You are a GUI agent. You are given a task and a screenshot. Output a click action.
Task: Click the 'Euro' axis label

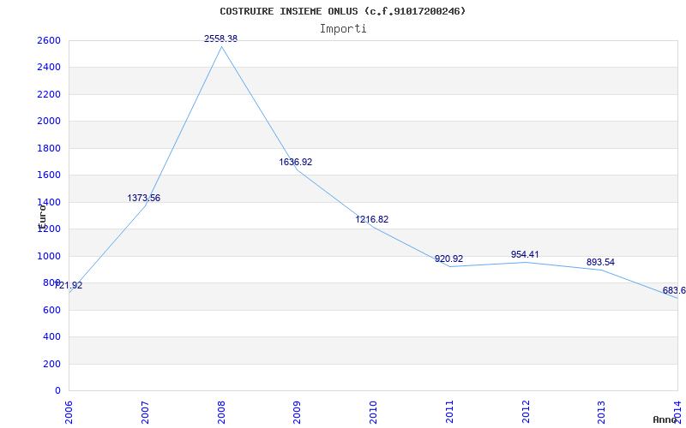pos(42,217)
